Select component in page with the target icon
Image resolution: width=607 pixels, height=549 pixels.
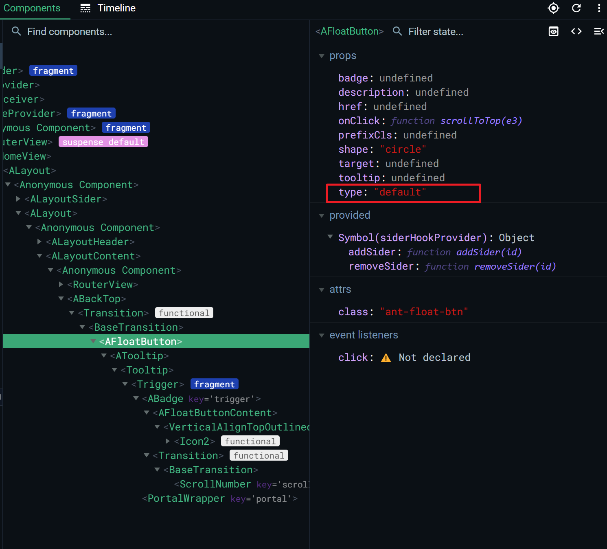553,8
